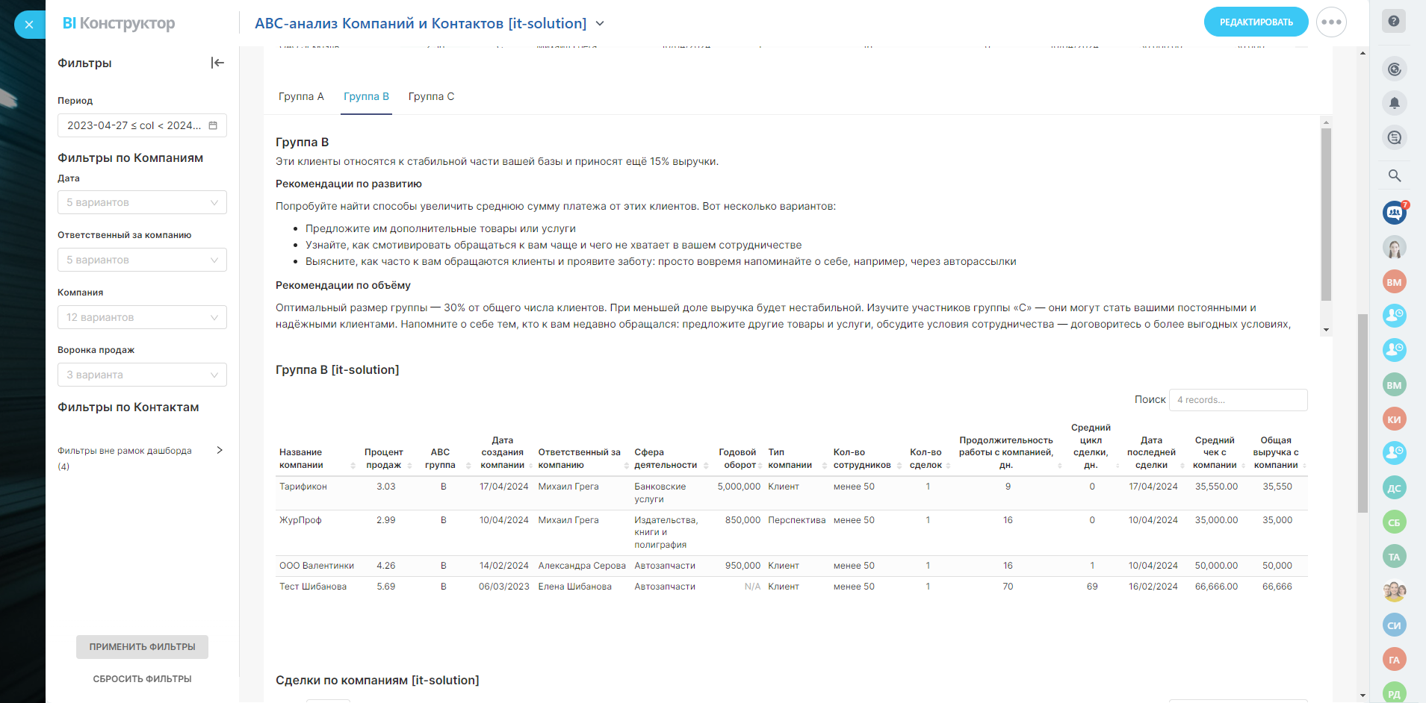The image size is (1426, 703).
Task: Switch to the Группа C tab
Action: pos(431,96)
